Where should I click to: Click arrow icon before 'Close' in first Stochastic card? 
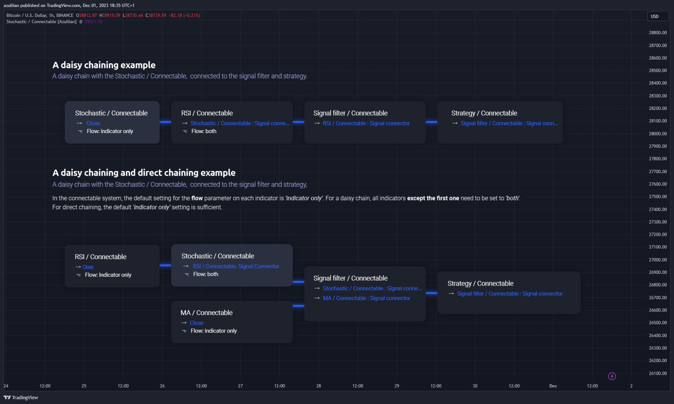tap(79, 123)
